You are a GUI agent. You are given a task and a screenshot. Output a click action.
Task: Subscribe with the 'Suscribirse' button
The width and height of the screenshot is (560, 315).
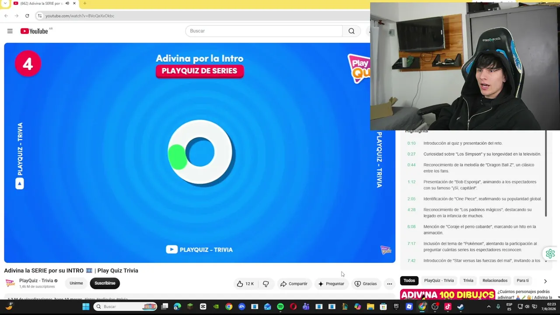click(x=105, y=283)
